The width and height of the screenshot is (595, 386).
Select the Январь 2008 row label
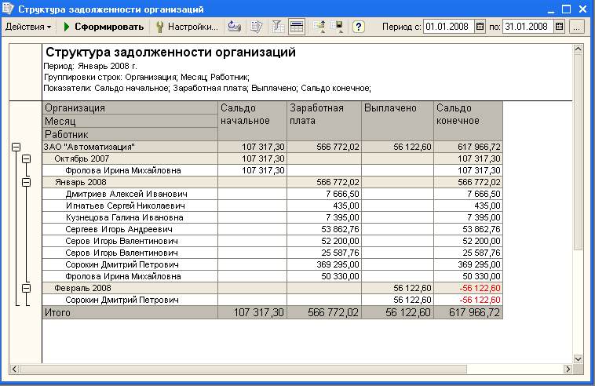(80, 182)
